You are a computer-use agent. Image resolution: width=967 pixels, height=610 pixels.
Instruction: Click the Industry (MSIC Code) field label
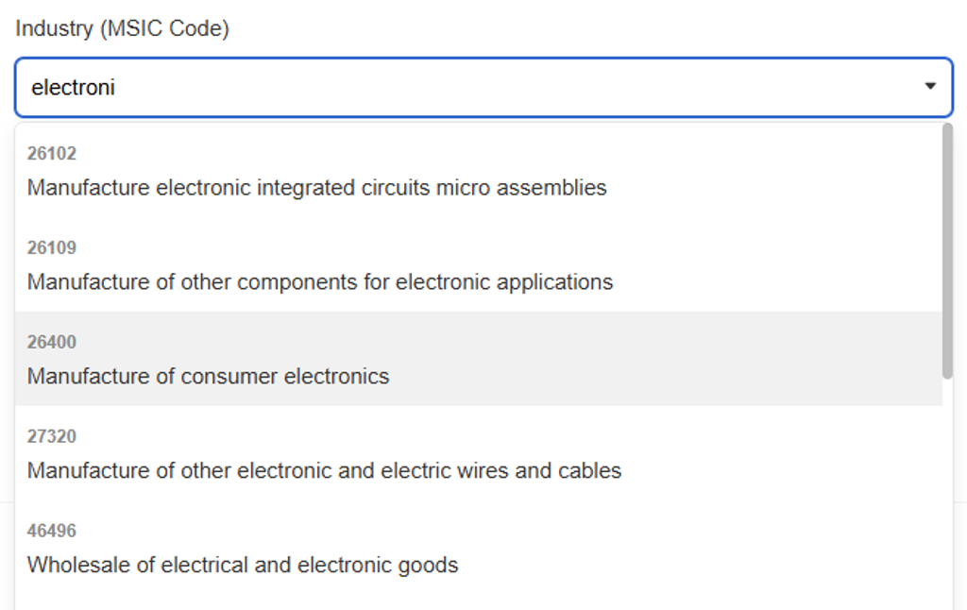click(x=122, y=29)
